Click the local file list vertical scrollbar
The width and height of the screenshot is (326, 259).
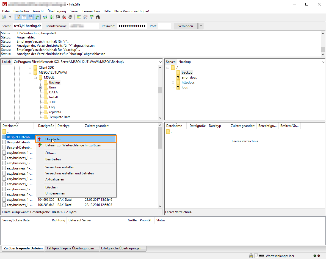tap(160, 166)
